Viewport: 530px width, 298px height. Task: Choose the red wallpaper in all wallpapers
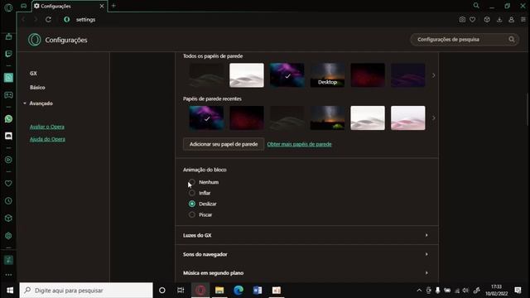pos(368,75)
